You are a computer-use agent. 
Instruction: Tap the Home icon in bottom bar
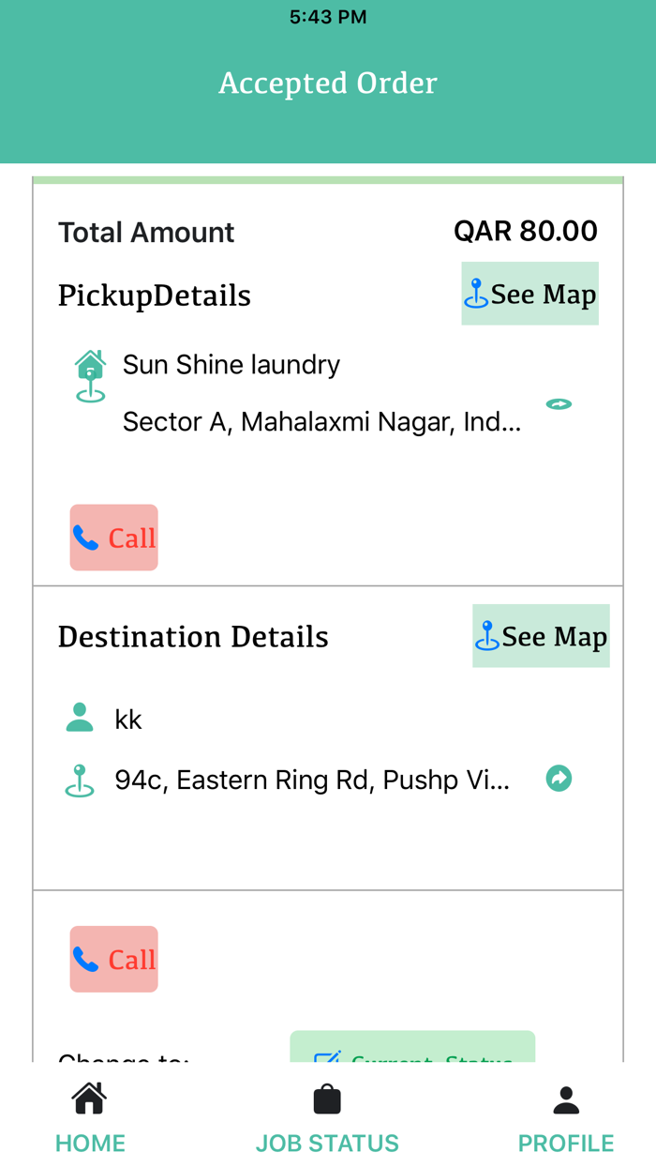90,1099
